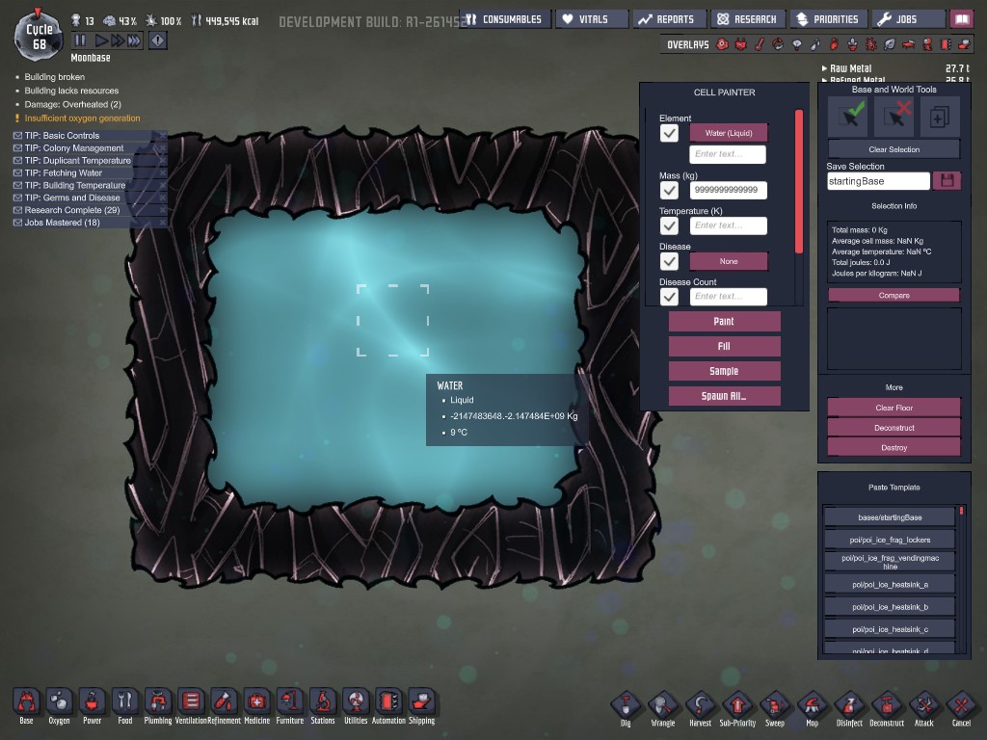Activate the Sweep tool
The width and height of the screenshot is (987, 740).
click(x=775, y=705)
